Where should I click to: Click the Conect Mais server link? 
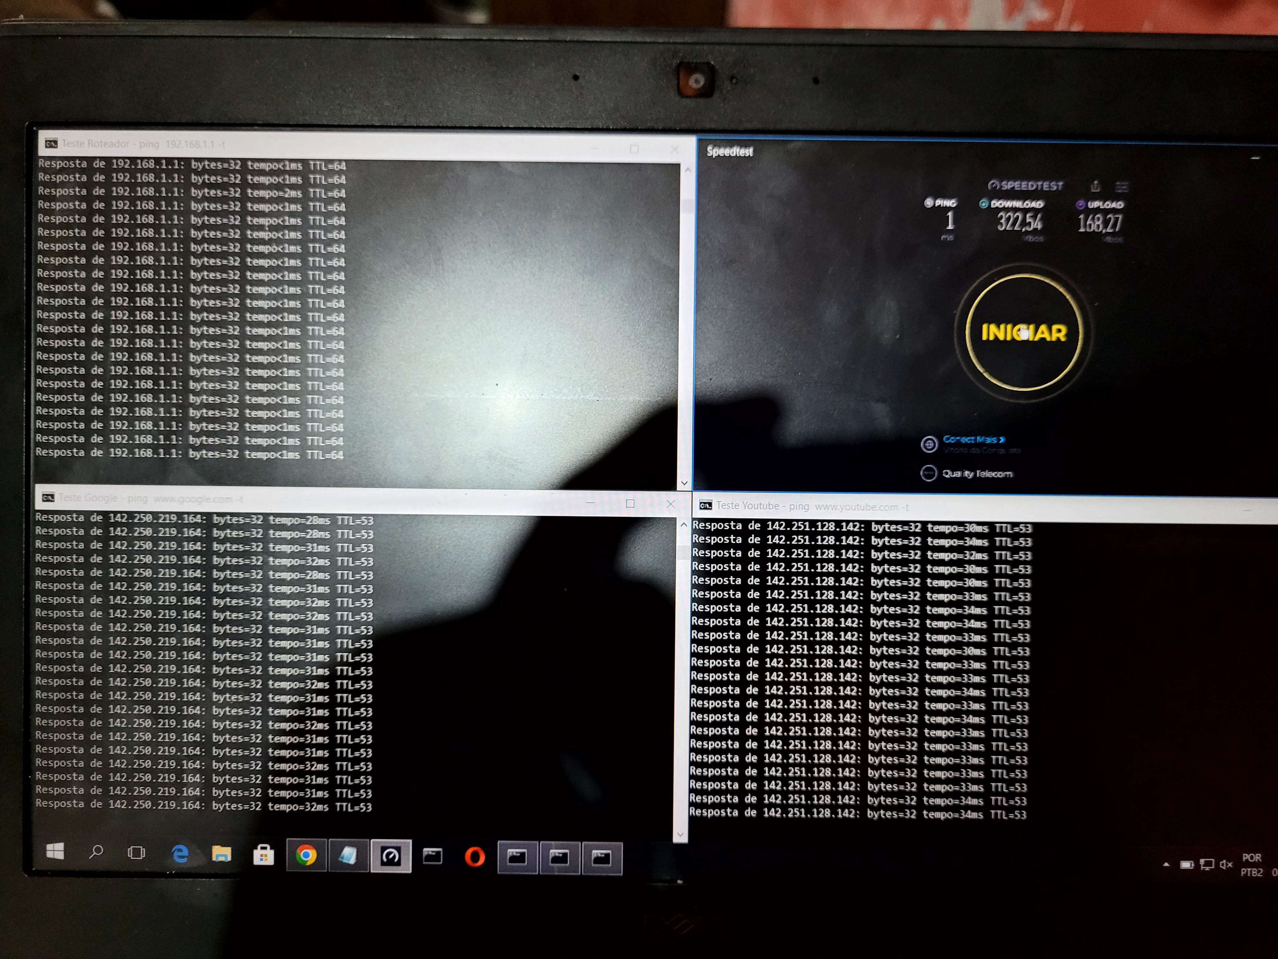pos(973,439)
